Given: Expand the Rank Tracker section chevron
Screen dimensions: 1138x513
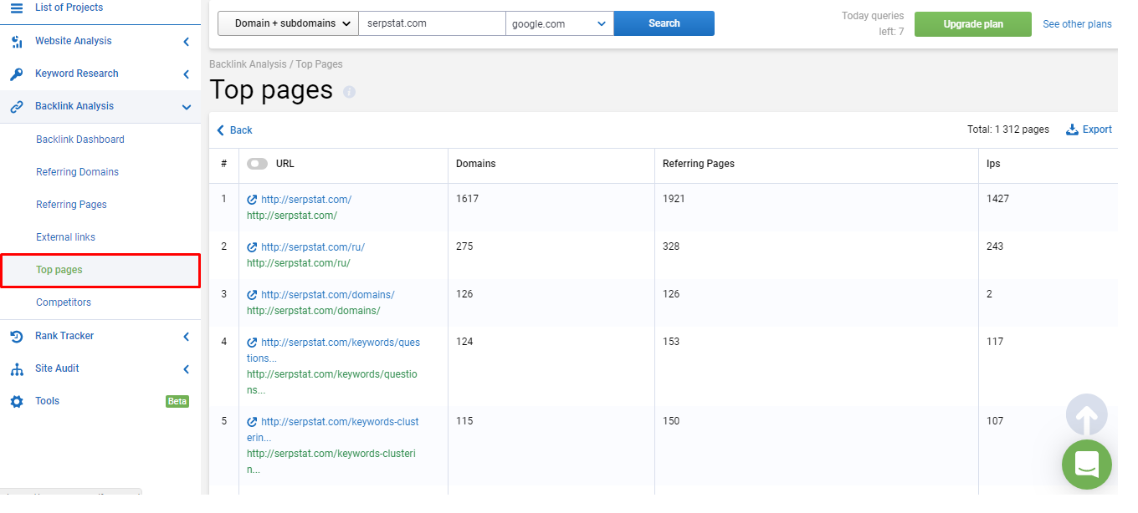Looking at the screenshot, I should [x=186, y=337].
